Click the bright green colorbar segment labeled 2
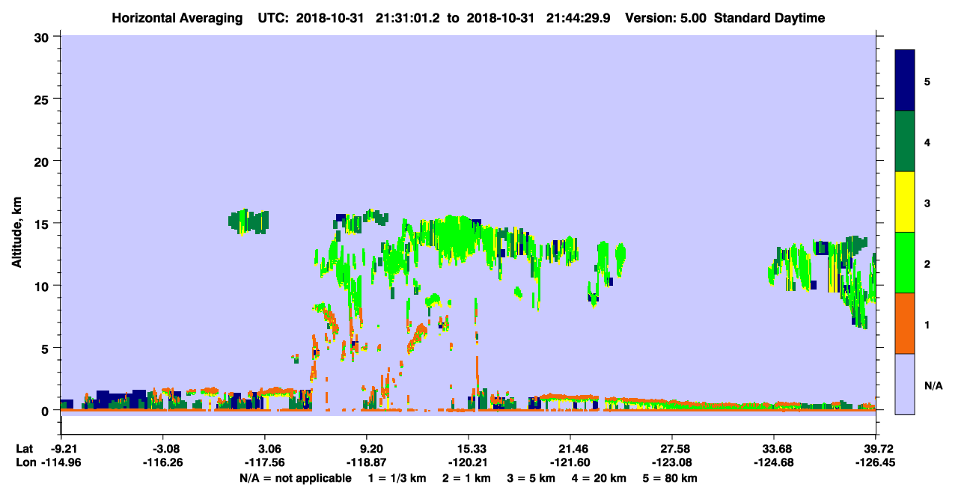Viewport: 973px width, 499px height. [905, 263]
